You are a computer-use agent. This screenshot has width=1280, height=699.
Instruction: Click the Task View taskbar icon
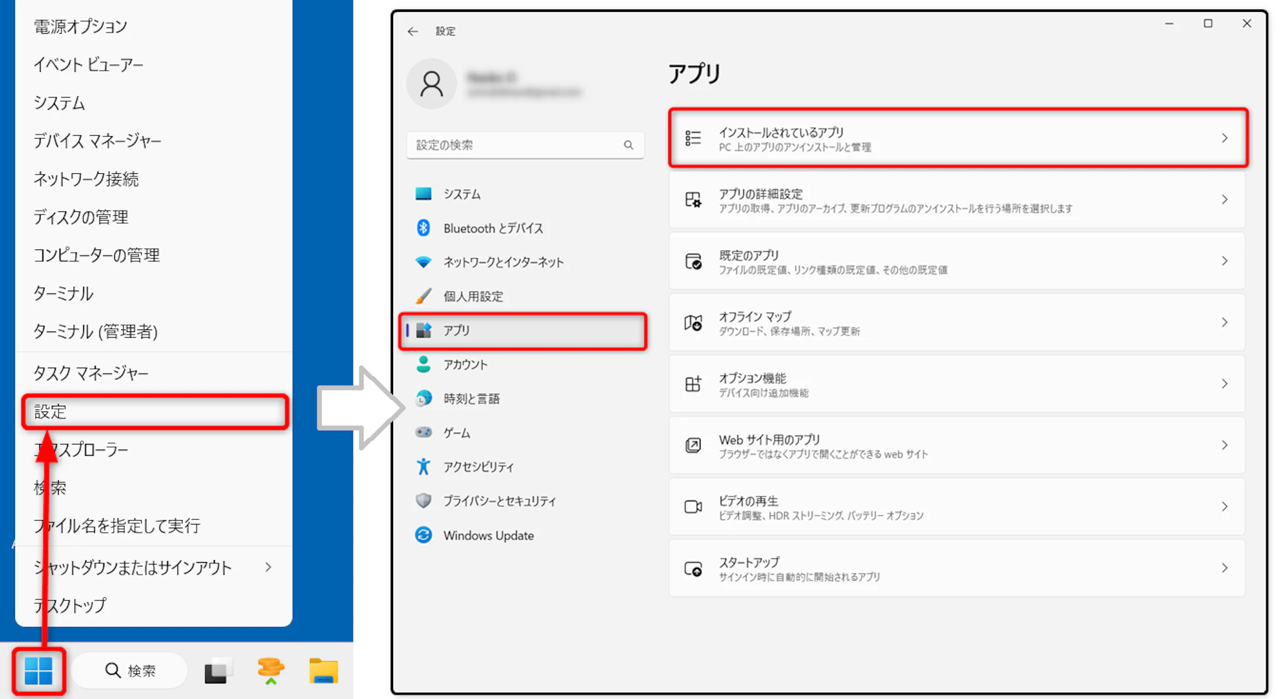pos(217,671)
